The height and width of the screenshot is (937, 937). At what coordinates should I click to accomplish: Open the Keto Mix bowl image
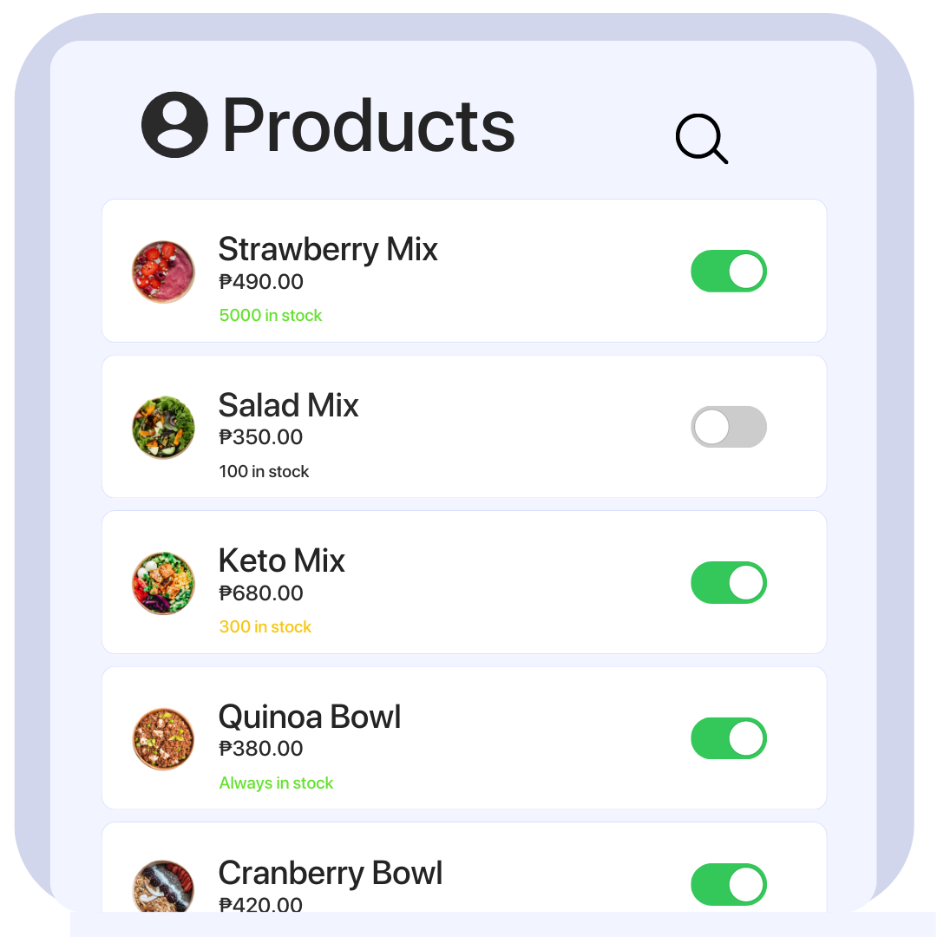163,583
